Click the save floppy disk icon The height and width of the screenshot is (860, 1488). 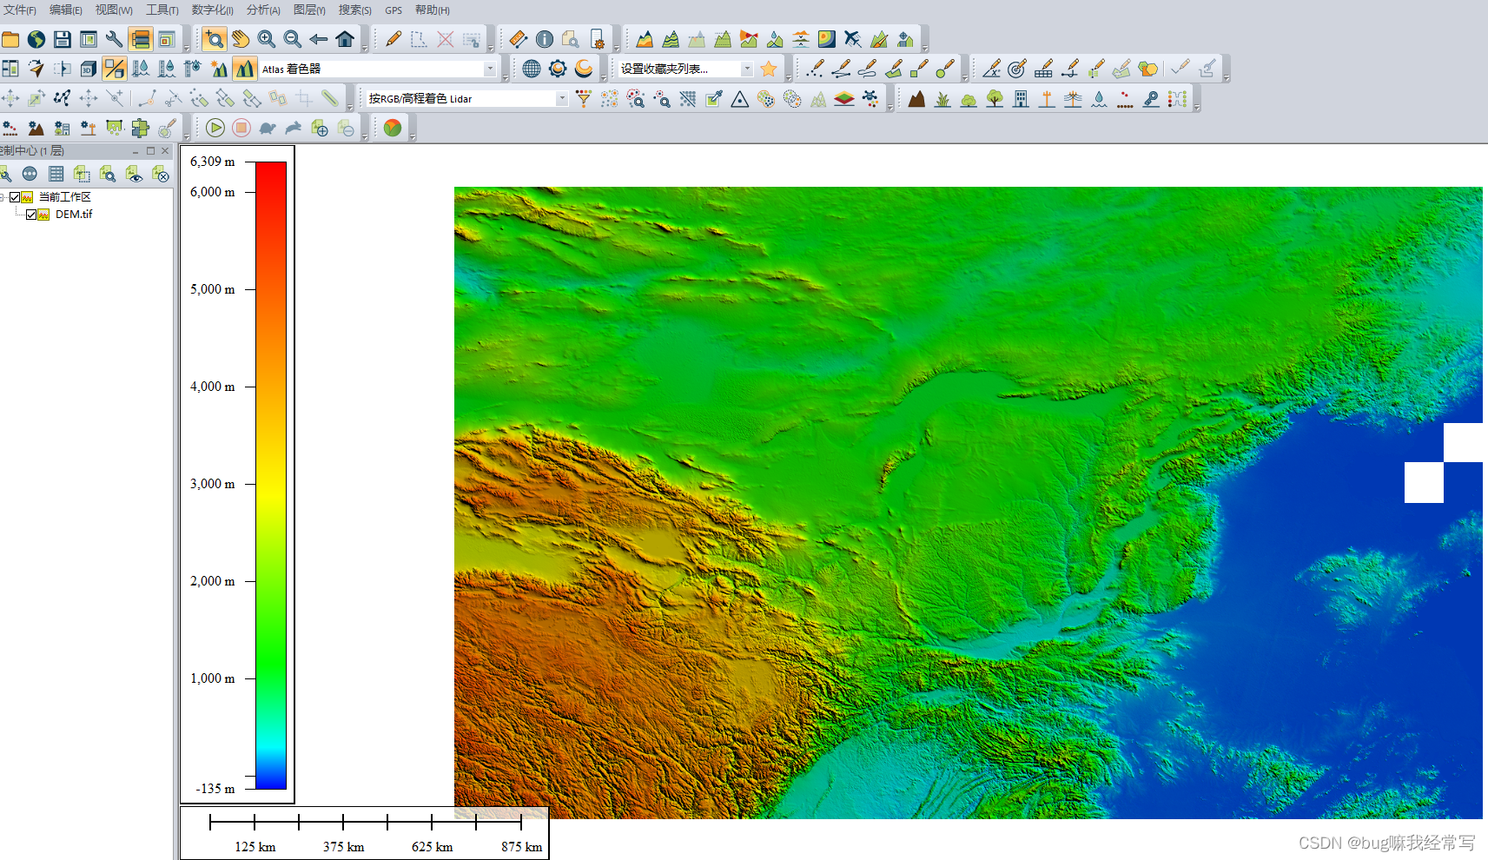(x=62, y=39)
